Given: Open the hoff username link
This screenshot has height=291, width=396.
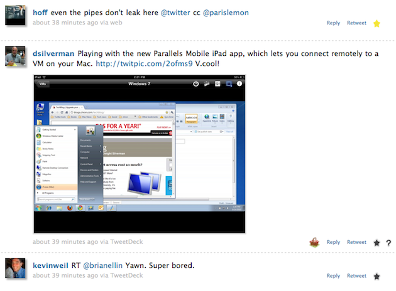Looking at the screenshot, I should click(x=40, y=13).
